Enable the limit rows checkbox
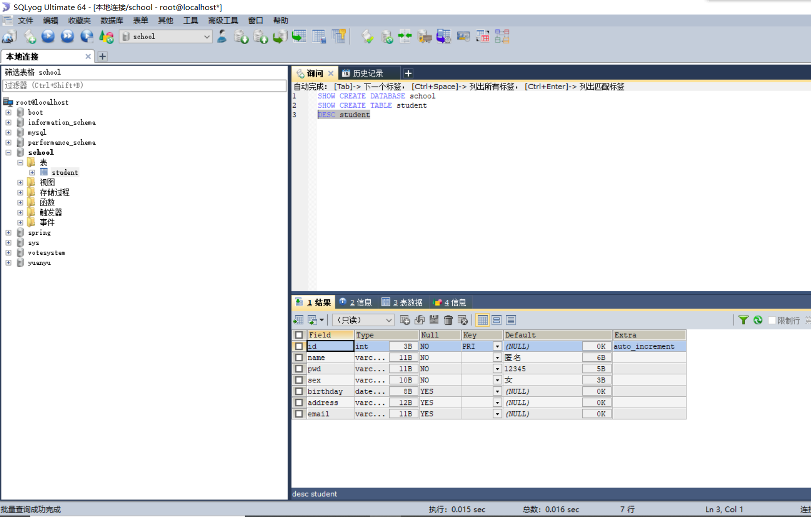This screenshot has height=517, width=811. (x=772, y=320)
